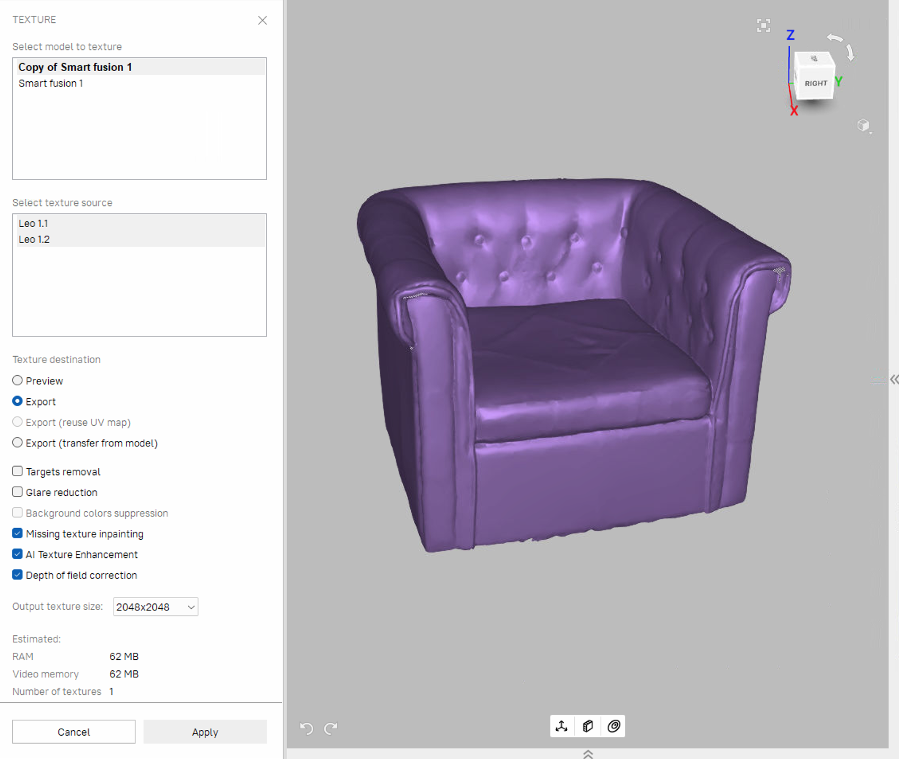The image size is (899, 759).
Task: Enable the Targets removal checkbox
Action: pyautogui.click(x=18, y=471)
